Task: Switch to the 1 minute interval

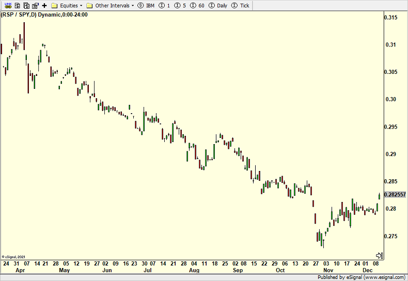Action: [x=164, y=6]
